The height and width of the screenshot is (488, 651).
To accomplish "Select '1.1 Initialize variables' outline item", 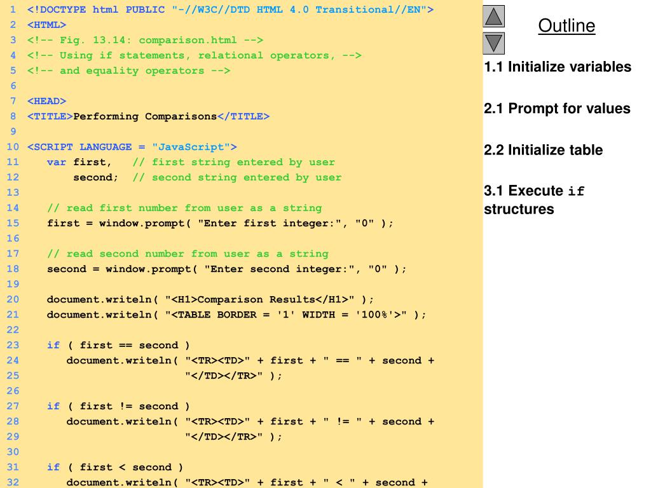I will point(558,67).
